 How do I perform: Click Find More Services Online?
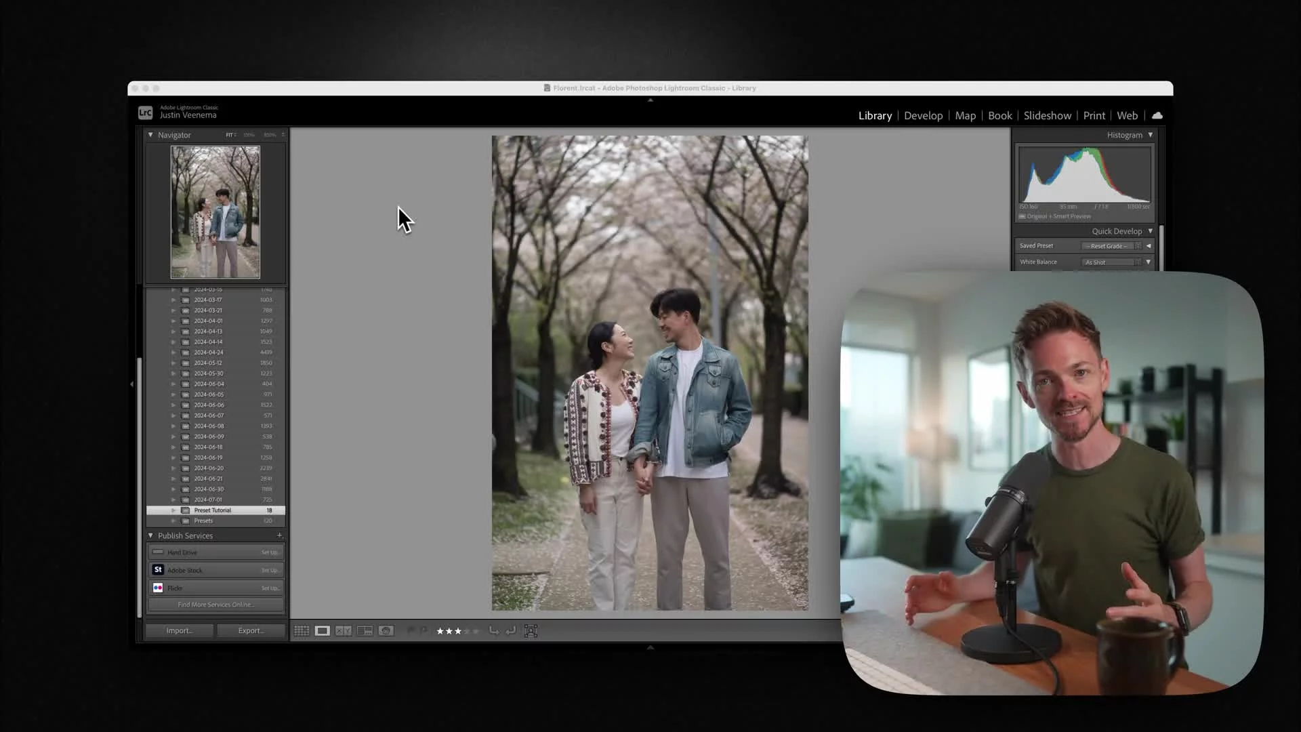[x=215, y=604]
